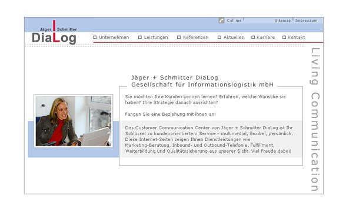Click the vertical Living Communication slogan

click(x=315, y=119)
